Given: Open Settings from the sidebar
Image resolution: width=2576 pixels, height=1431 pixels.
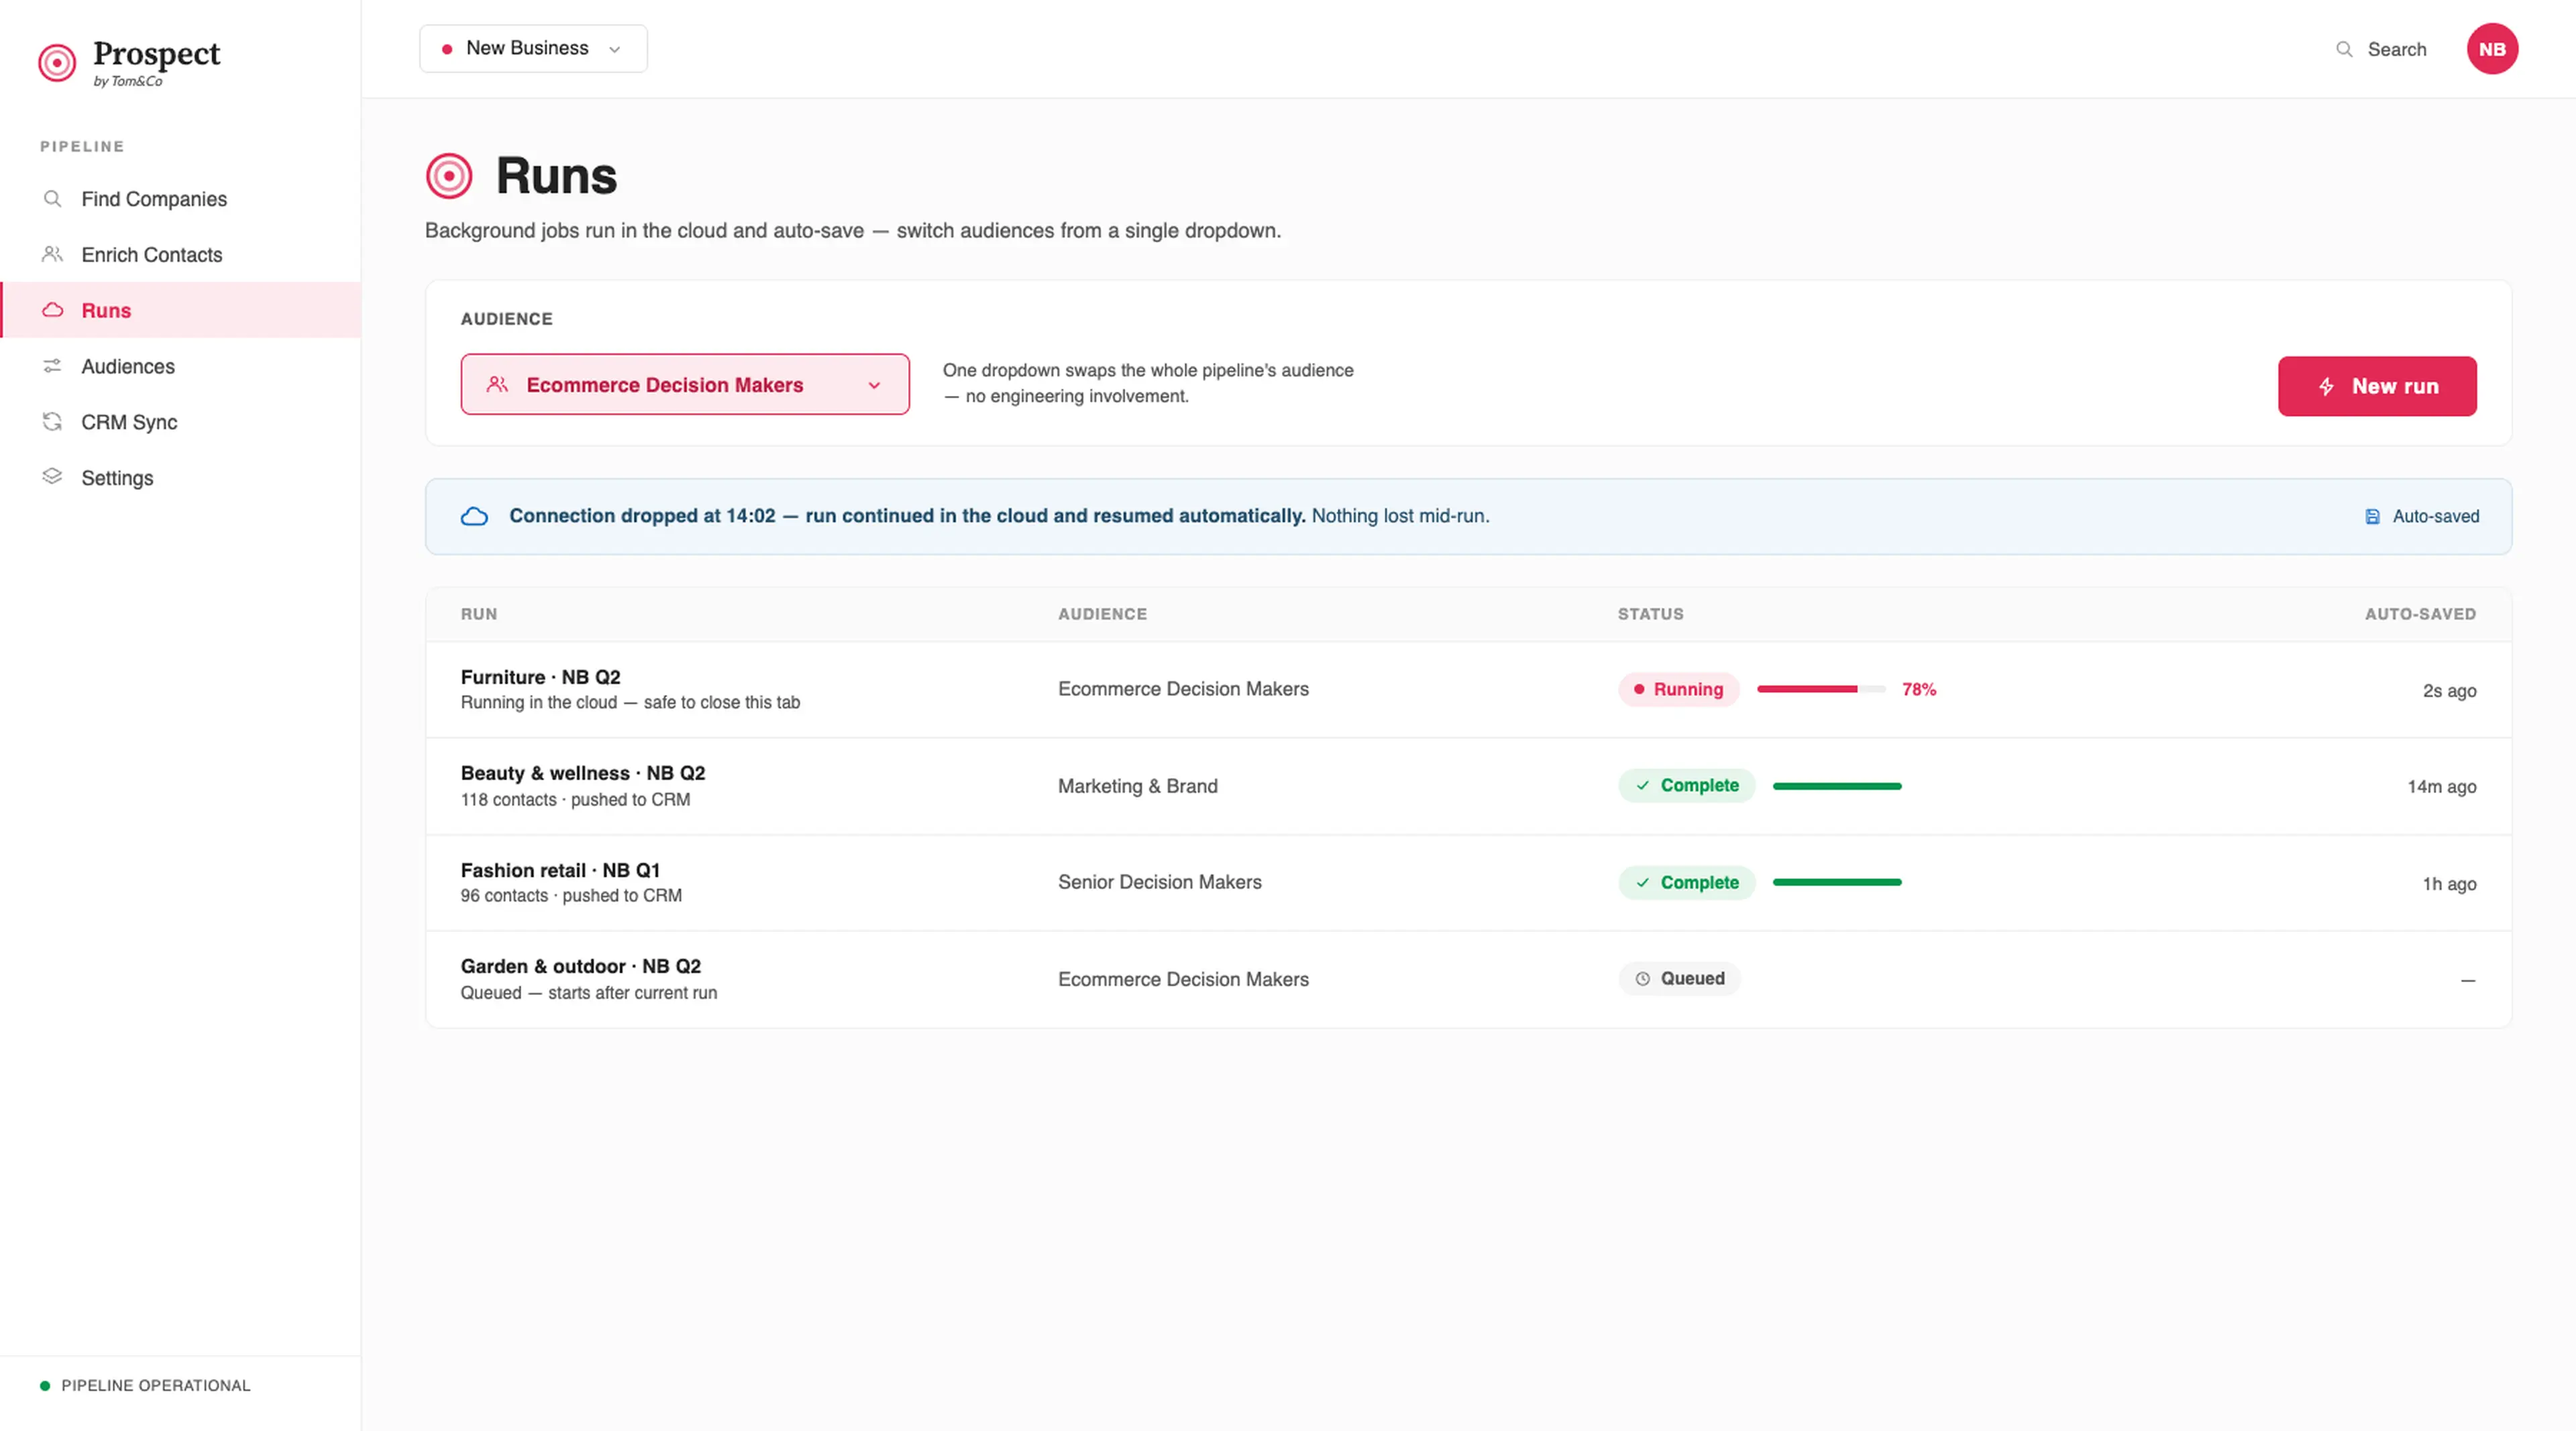Looking at the screenshot, I should [180, 477].
